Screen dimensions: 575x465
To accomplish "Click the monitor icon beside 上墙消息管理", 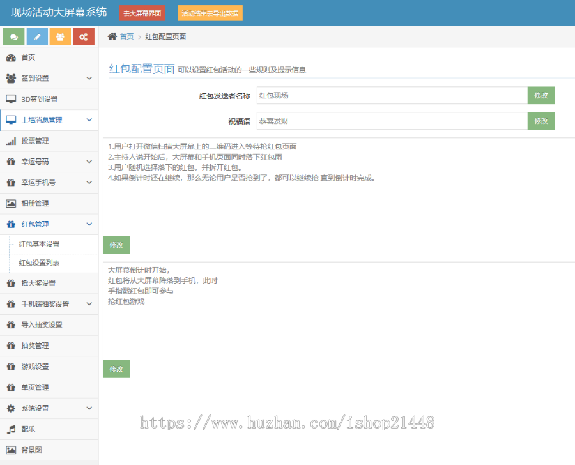I will click(11, 120).
